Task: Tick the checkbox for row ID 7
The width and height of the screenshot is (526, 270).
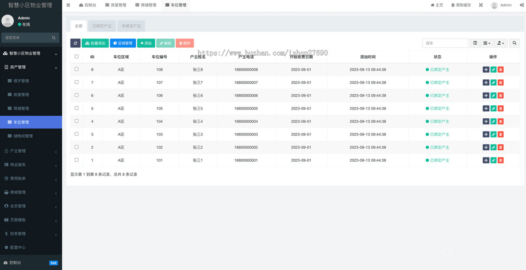Action: 77,82
